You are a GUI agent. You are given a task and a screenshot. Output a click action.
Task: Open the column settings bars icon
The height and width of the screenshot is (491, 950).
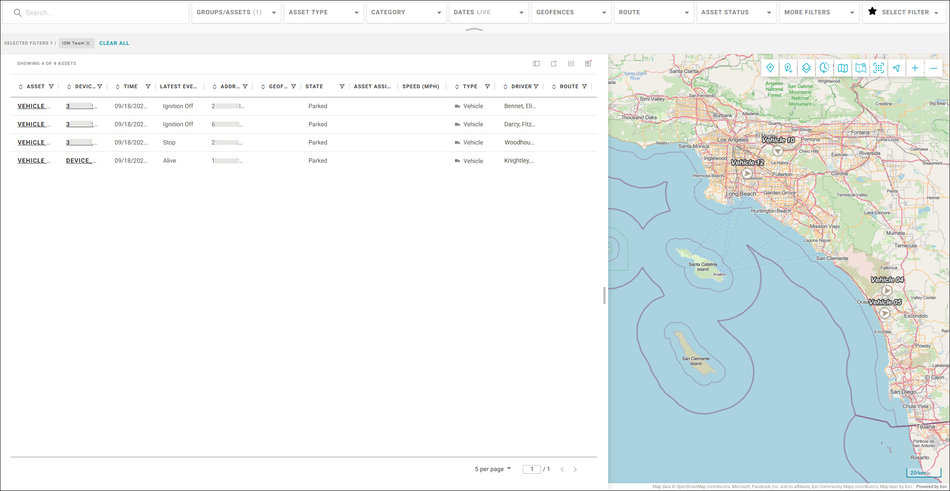(571, 64)
